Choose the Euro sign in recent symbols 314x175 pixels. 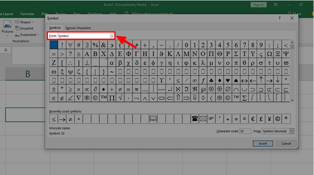(x=253, y=119)
